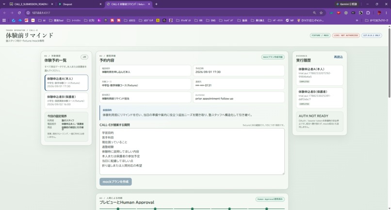The height and width of the screenshot is (210, 391).
Task: Click the LIVE: NOT AUTHORIZED badge
Action: (345, 35)
